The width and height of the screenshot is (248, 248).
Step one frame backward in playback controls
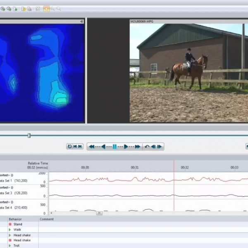tap(153, 146)
